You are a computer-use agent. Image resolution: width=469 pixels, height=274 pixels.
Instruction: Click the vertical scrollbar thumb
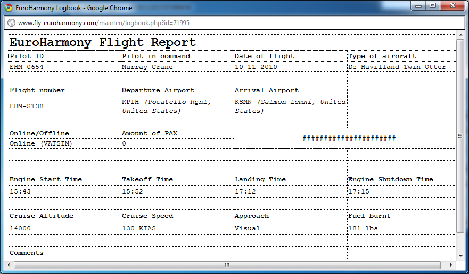coord(460,135)
